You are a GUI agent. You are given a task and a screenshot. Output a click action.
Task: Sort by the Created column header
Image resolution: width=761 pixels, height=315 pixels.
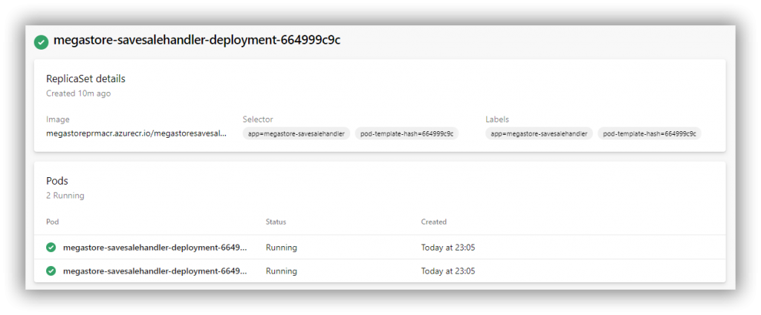[x=434, y=222]
